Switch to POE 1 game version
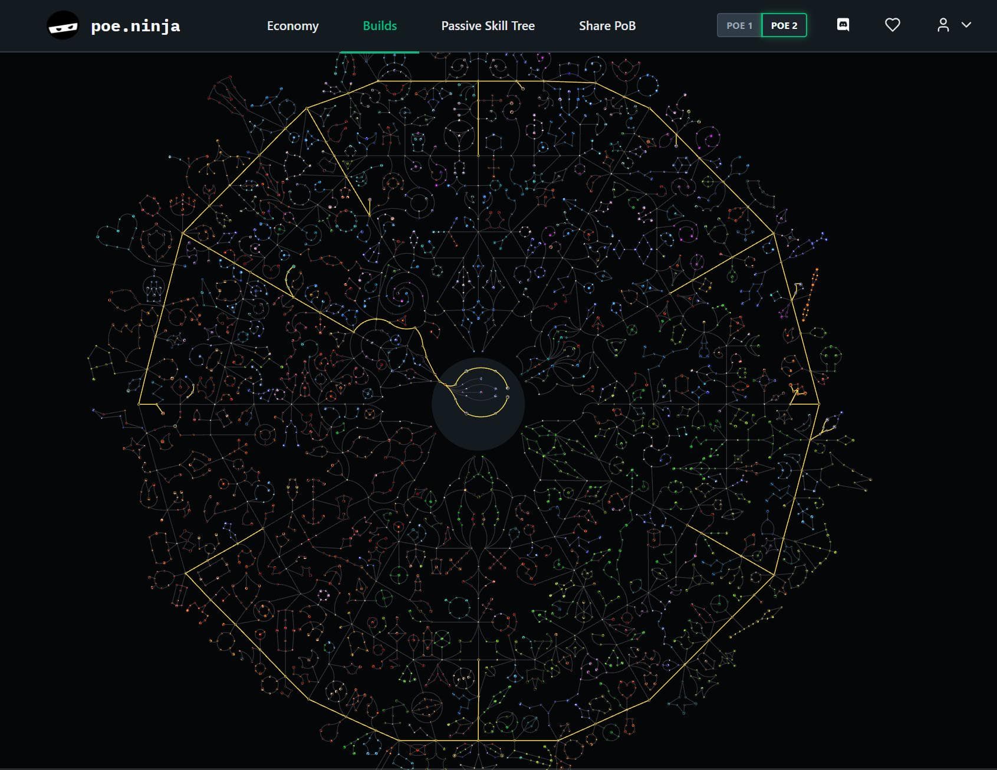This screenshot has height=770, width=997. pos(739,25)
